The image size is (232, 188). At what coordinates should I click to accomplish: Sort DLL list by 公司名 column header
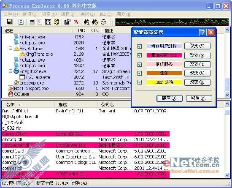(x=114, y=105)
